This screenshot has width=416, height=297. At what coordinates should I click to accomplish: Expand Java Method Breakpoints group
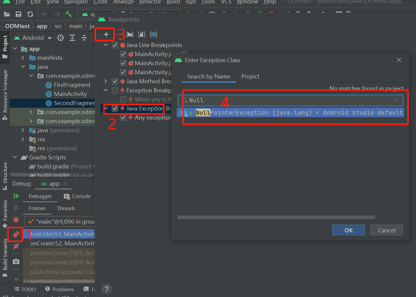[x=106, y=81]
